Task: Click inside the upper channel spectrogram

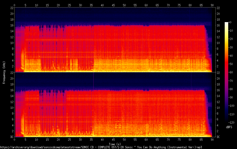Action: point(113,40)
